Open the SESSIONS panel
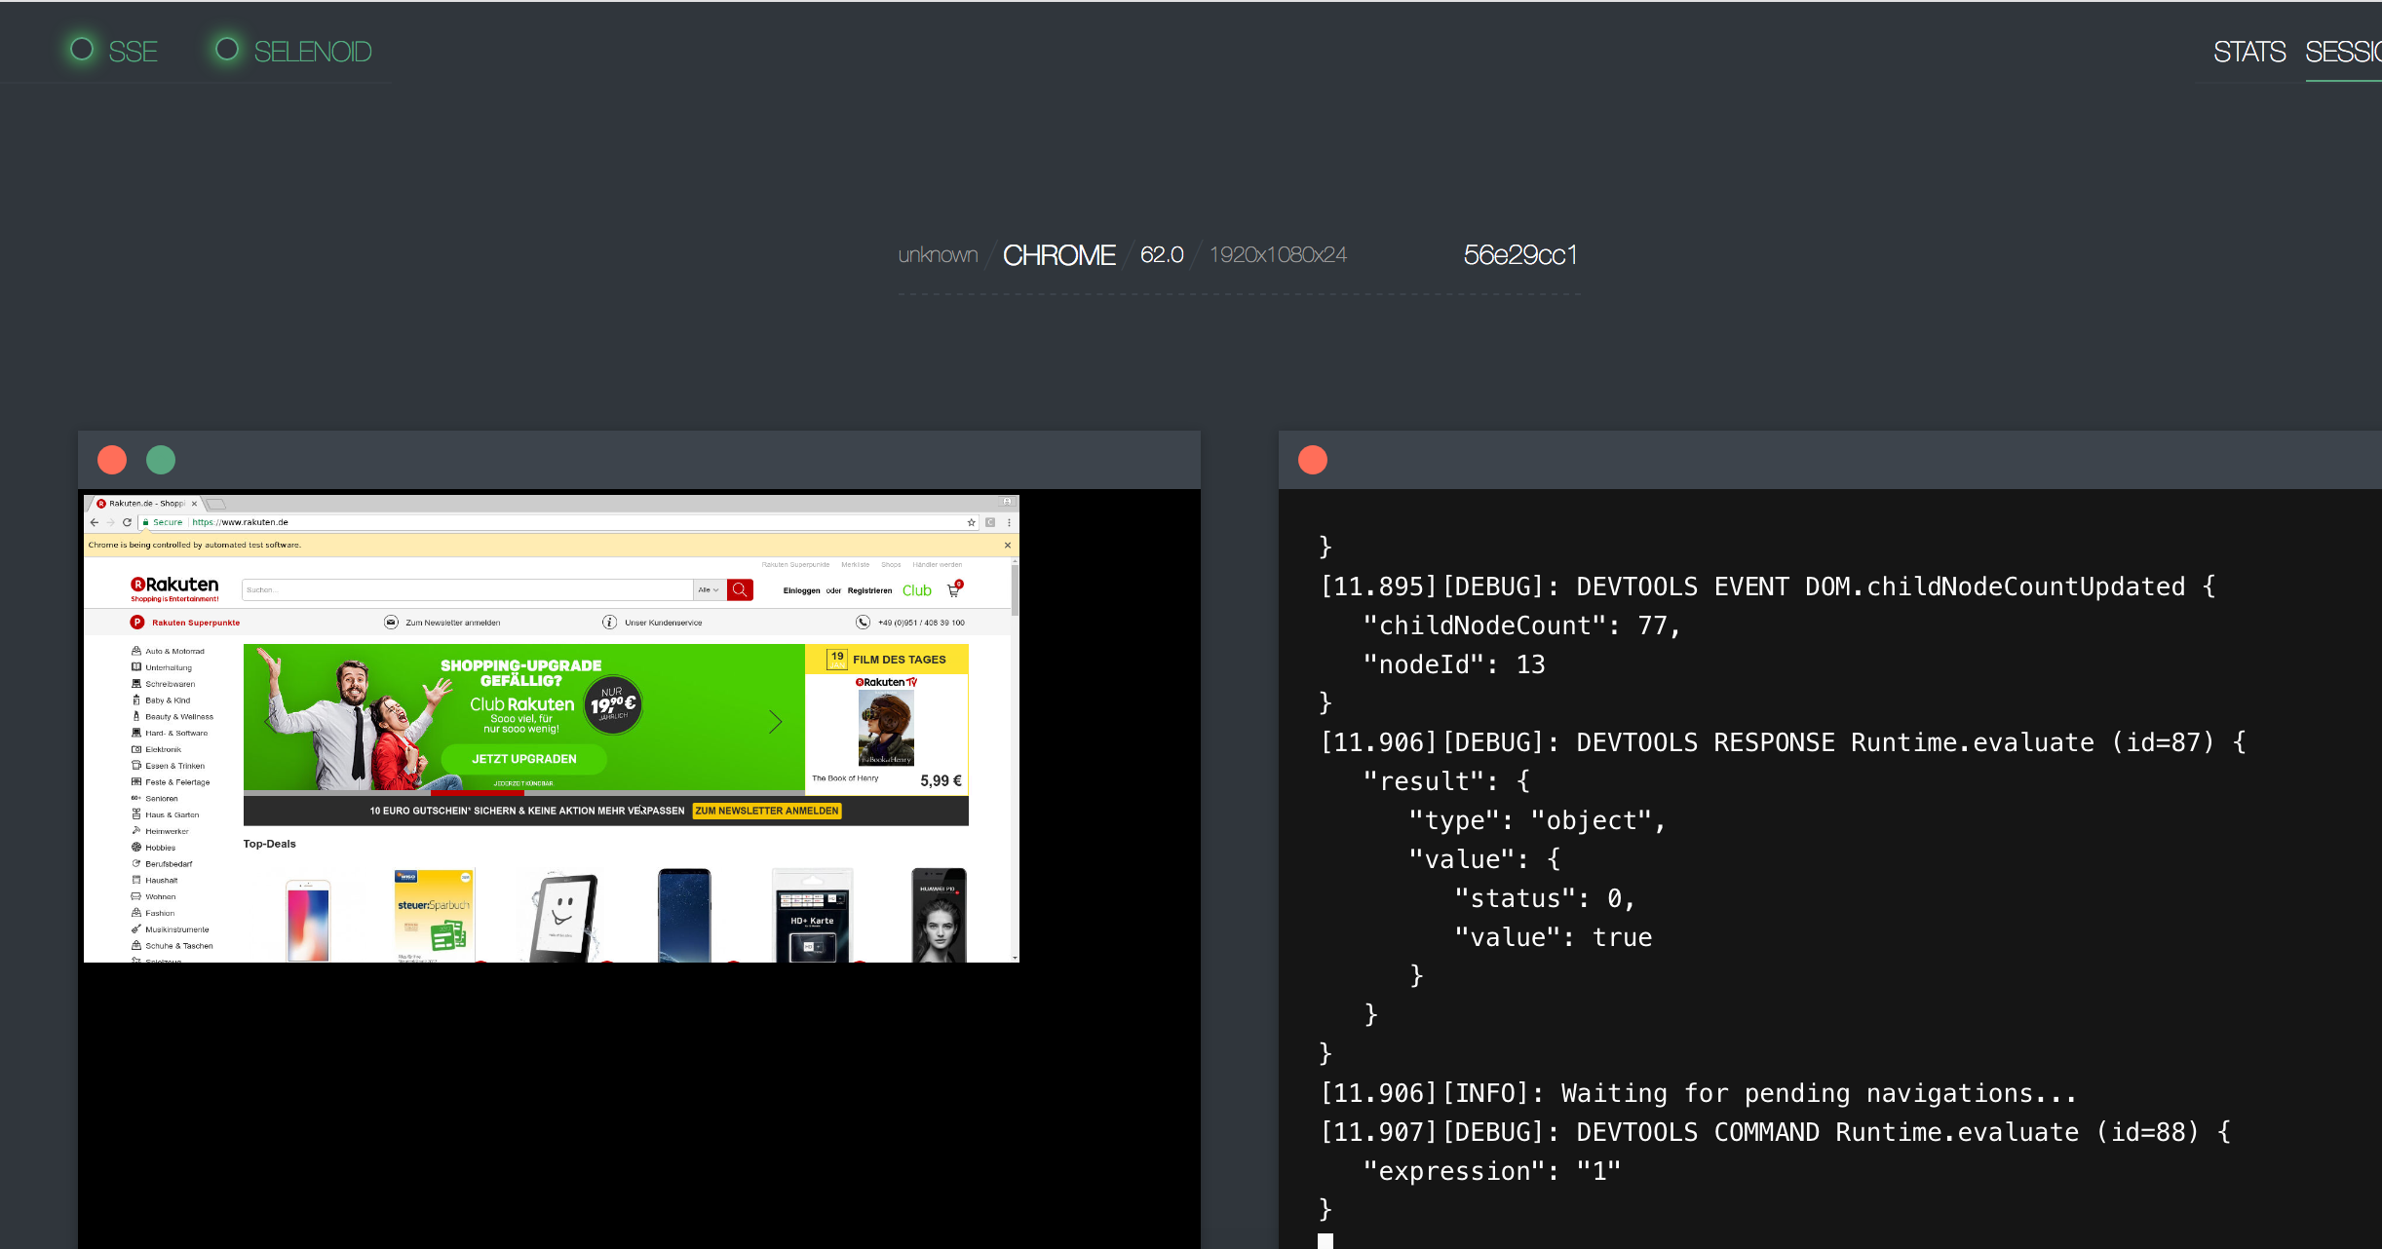Viewport: 2382px width, 1249px height. [2352, 51]
